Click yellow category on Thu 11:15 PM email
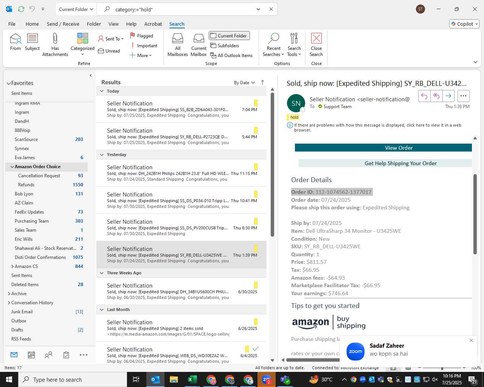This screenshot has height=387, width=484. coord(256,167)
